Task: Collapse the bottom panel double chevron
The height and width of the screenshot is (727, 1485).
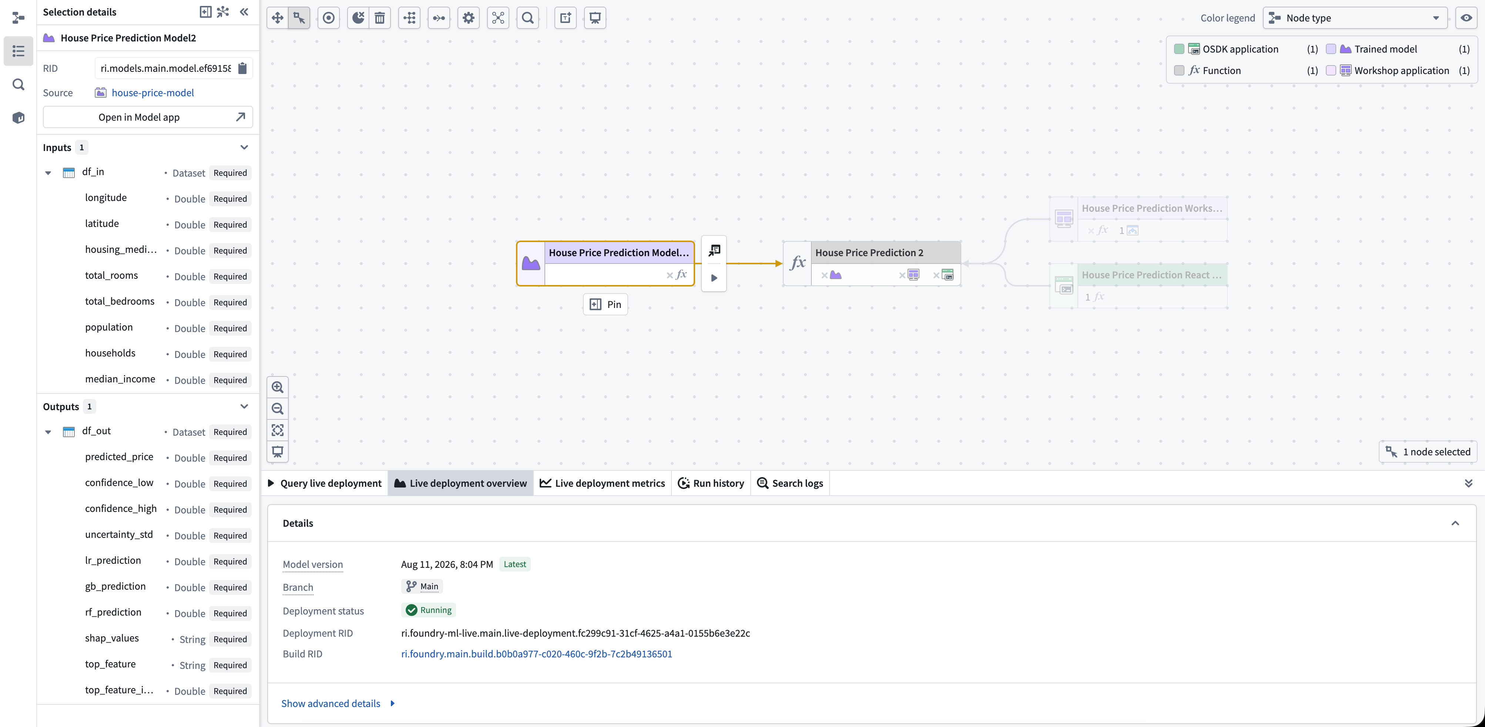Action: coord(1469,483)
